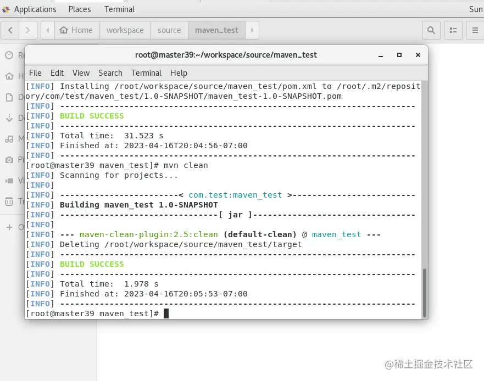Click the Home icon in sidebar
Viewport: 484px width, 381px height.
(x=9, y=76)
